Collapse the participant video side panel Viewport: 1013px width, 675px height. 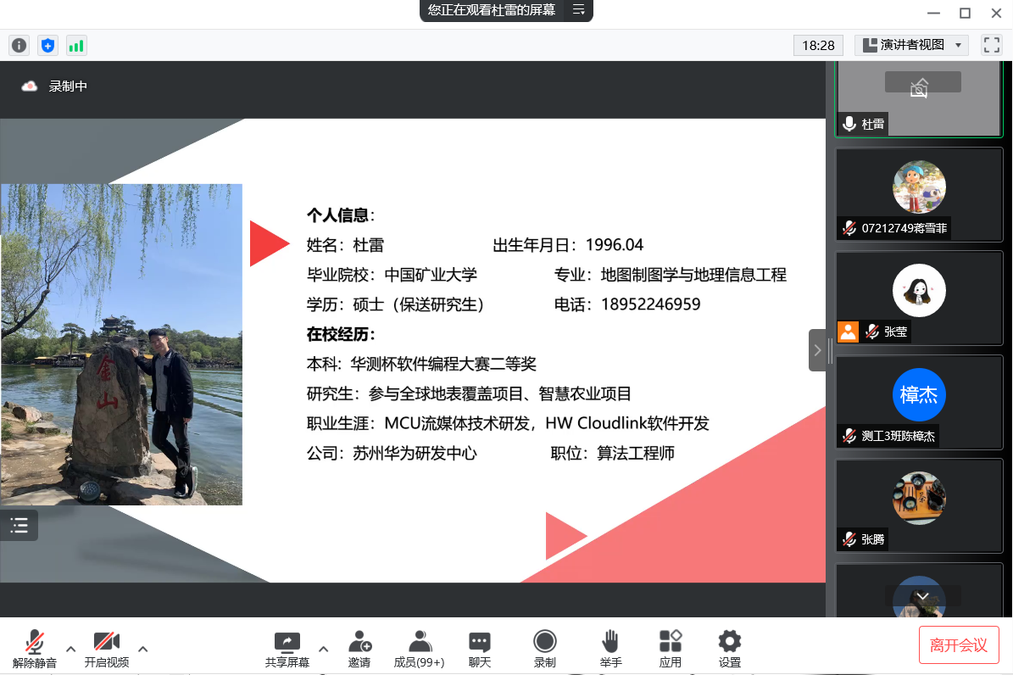(x=817, y=350)
